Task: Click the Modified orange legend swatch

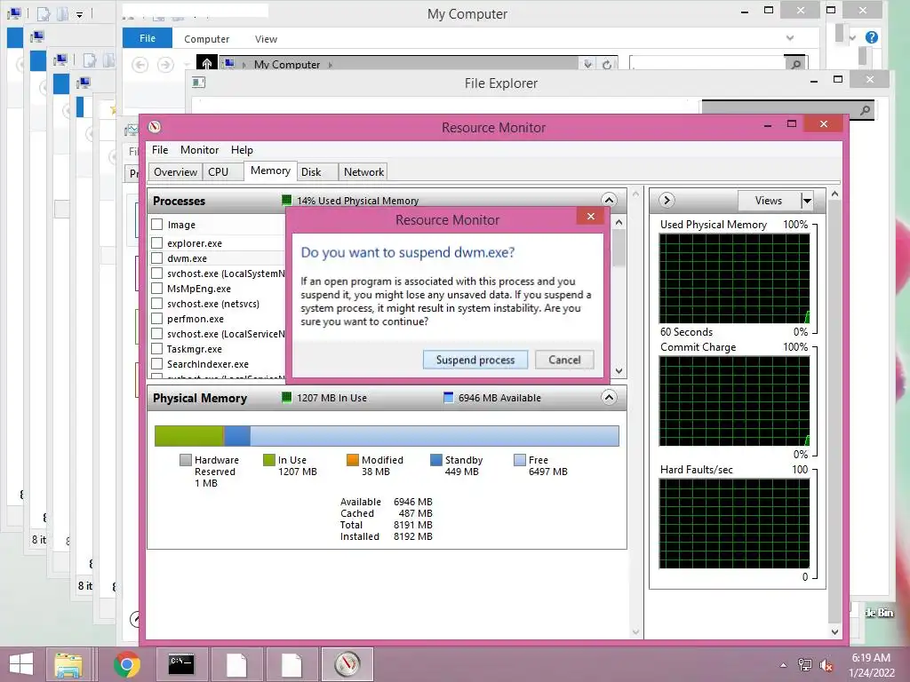Action: [352, 460]
